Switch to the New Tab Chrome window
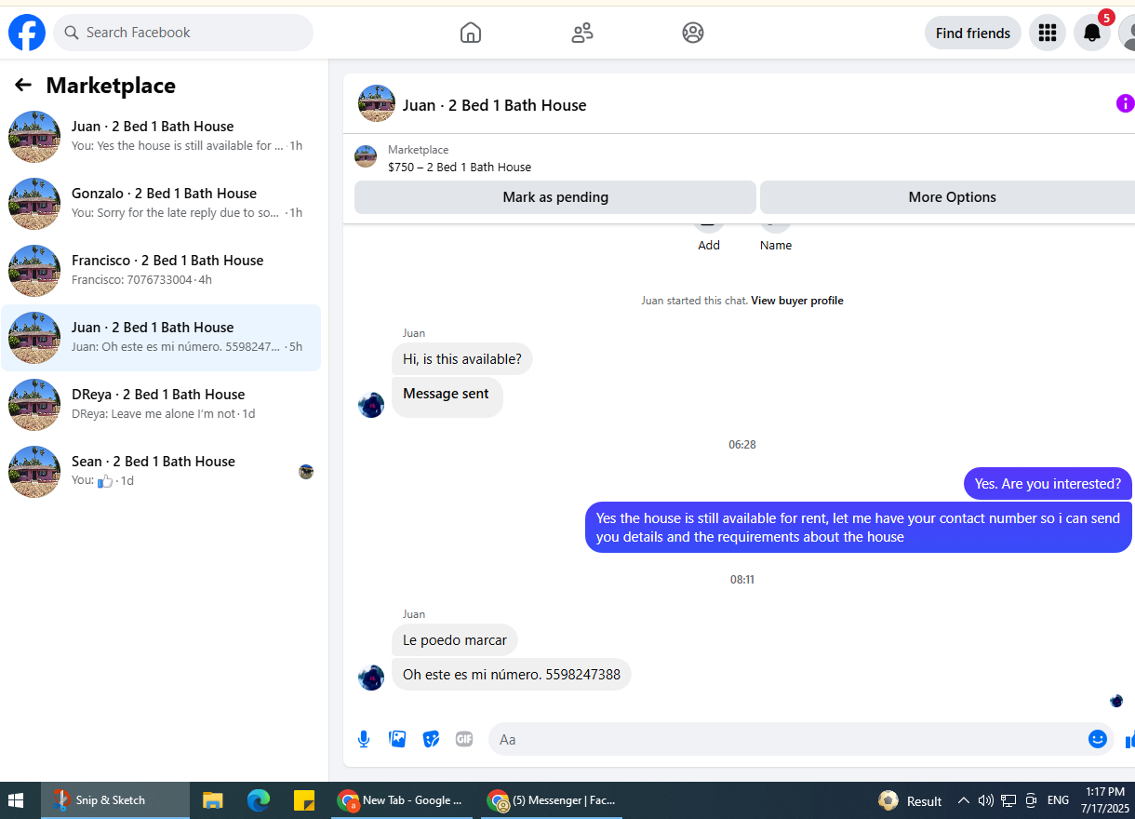This screenshot has width=1135, height=819. (402, 800)
